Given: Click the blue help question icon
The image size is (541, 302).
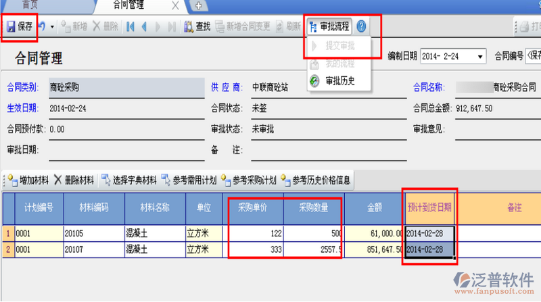Looking at the screenshot, I should (362, 26).
